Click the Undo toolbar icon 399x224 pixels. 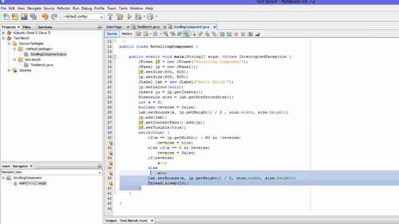(x=45, y=17)
